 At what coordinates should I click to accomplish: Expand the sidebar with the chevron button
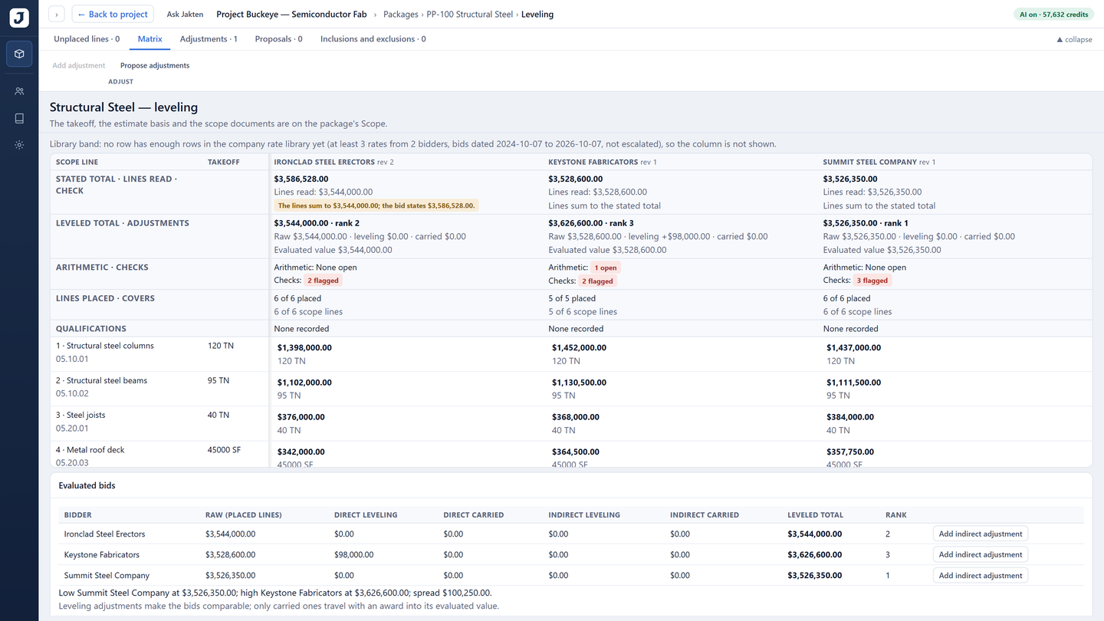coord(57,14)
